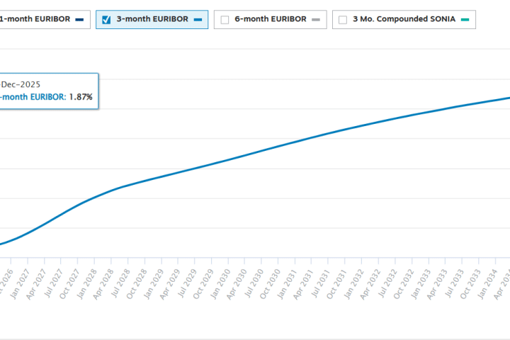The width and height of the screenshot is (510, 340).
Task: Enable the 6-month EURIBOR checkbox
Action: tap(225, 20)
